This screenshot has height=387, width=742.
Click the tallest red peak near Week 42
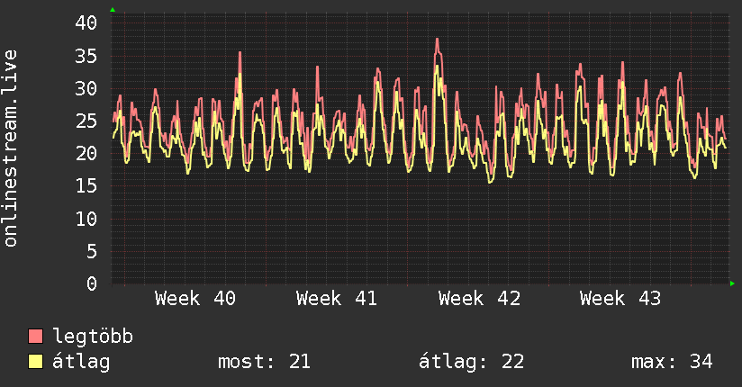437,40
